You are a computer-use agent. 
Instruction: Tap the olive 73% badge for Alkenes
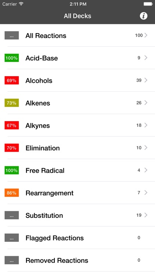tap(12, 103)
